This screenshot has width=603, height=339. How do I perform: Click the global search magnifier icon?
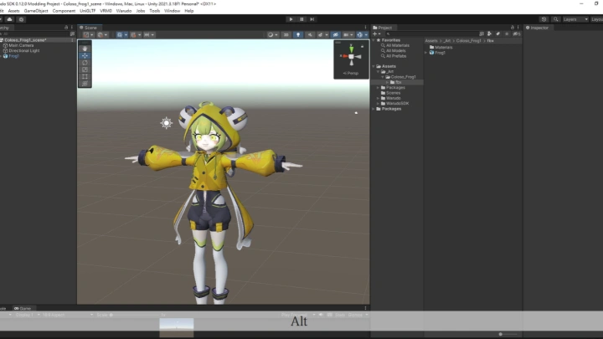point(556,19)
